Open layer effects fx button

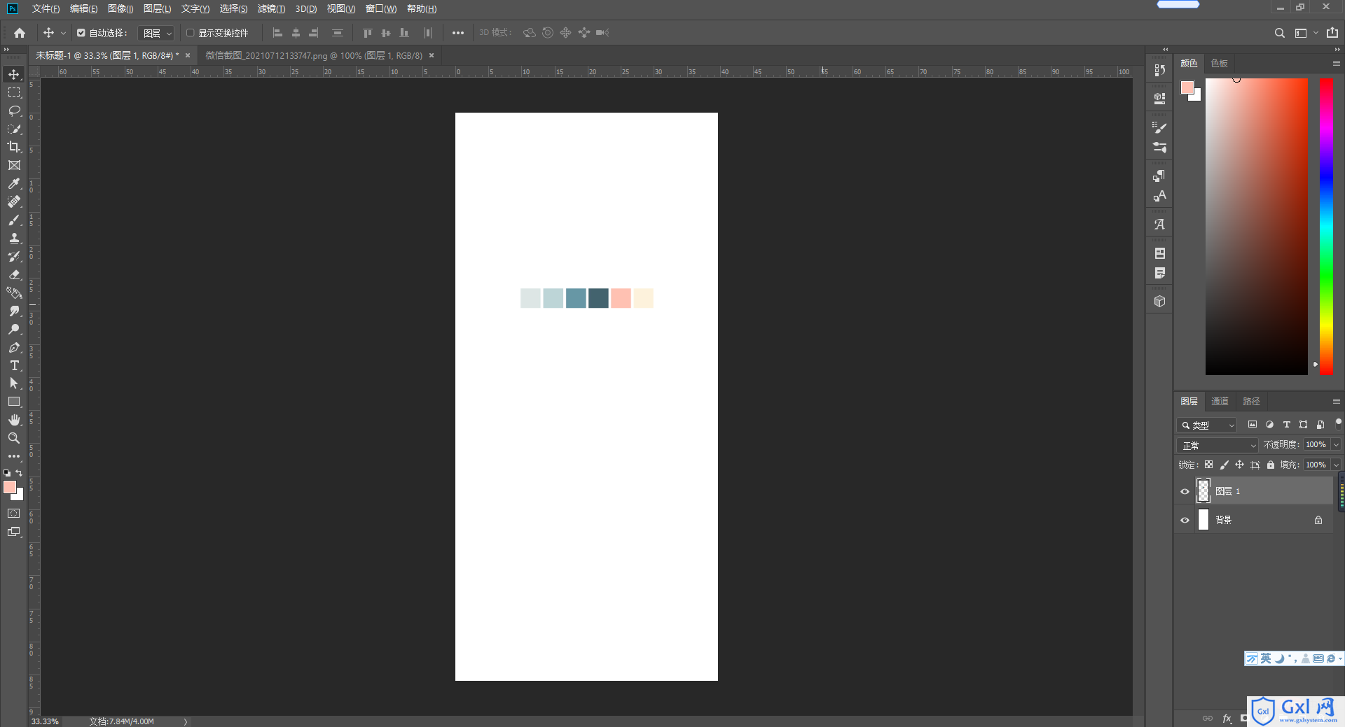[x=1227, y=719]
